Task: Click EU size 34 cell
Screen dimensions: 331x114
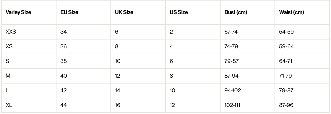Action: (x=64, y=32)
